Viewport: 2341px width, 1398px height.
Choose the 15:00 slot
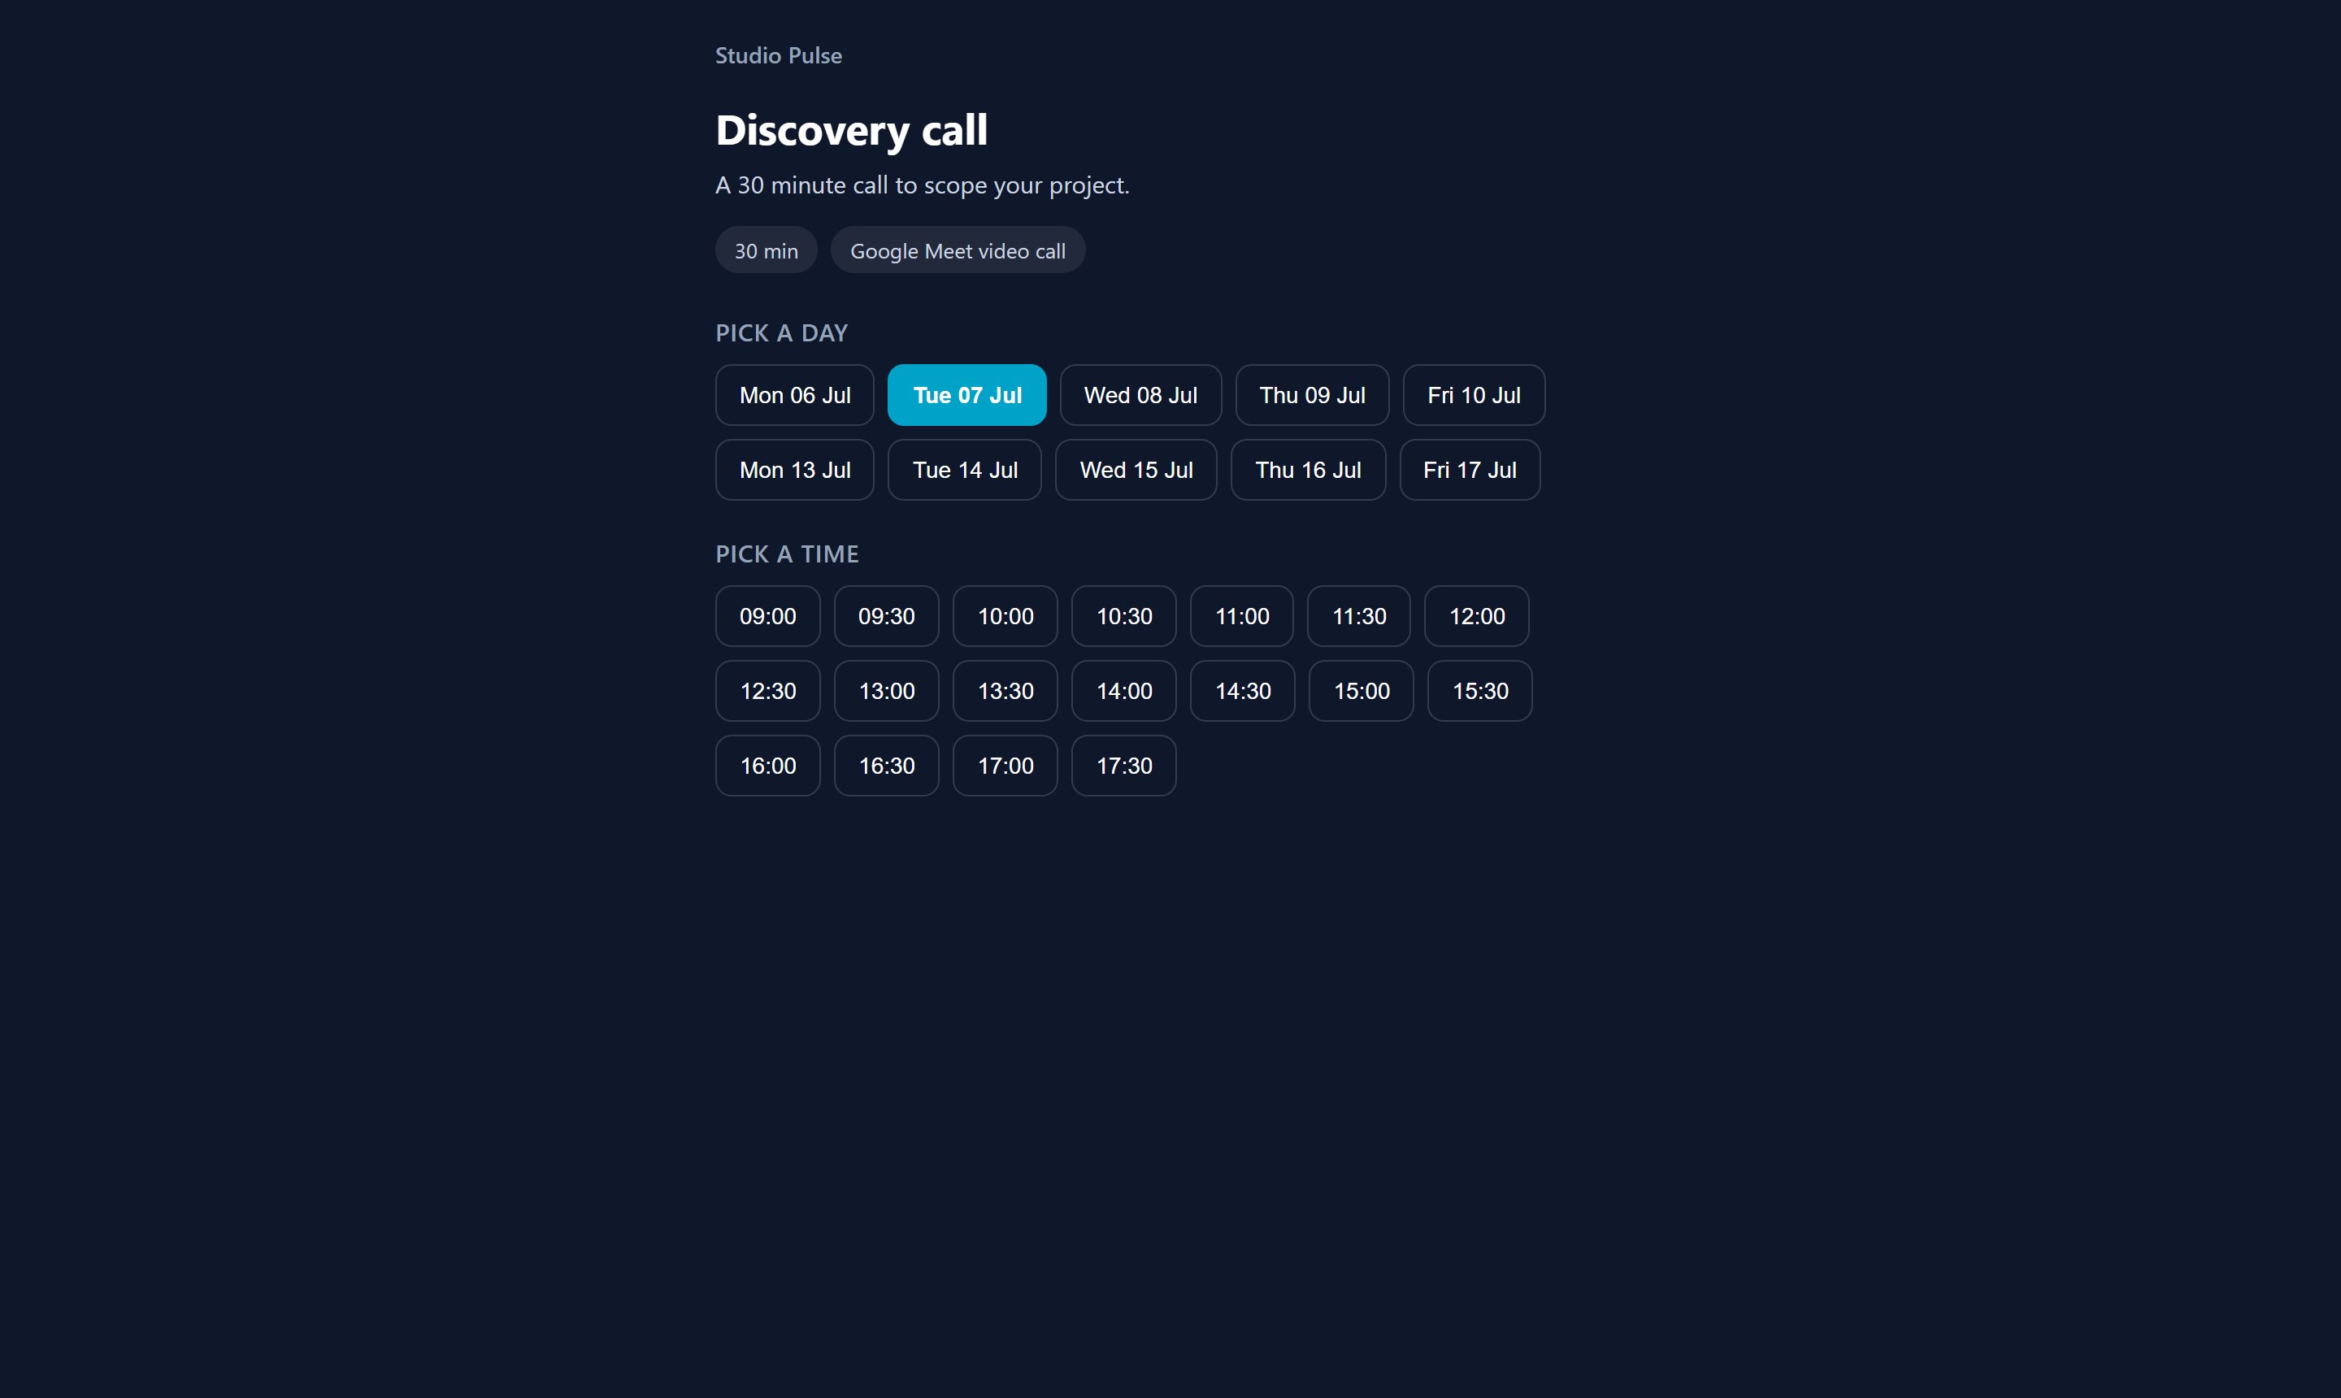tap(1362, 692)
